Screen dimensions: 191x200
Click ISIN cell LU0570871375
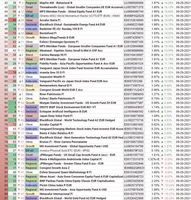coord(134,7)
